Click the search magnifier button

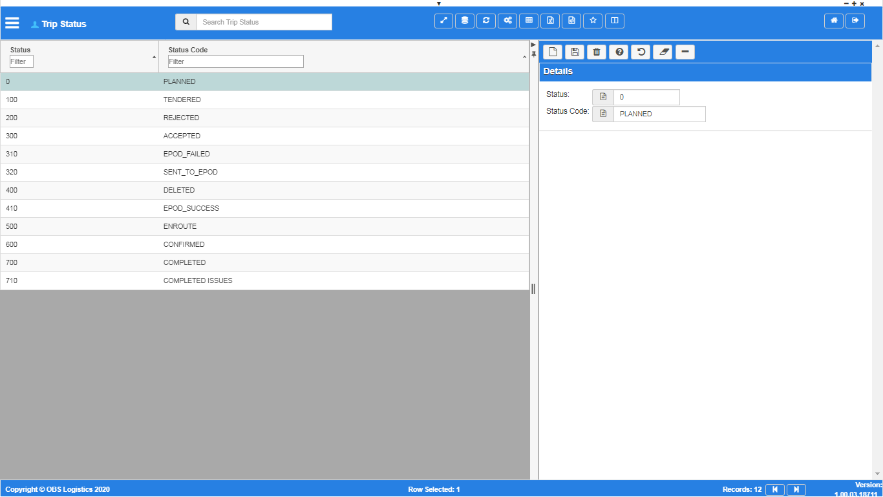[186, 22]
